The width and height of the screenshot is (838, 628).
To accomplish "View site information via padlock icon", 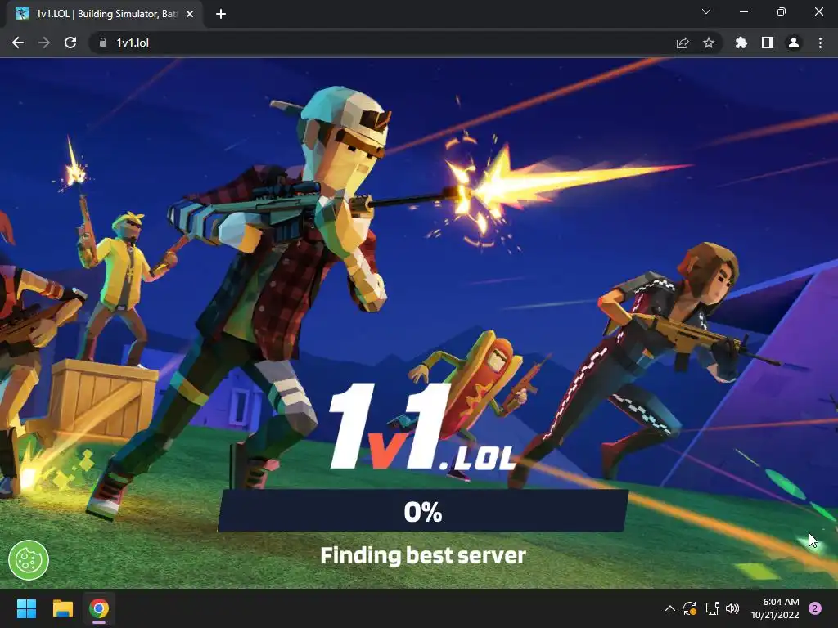I will (x=103, y=43).
